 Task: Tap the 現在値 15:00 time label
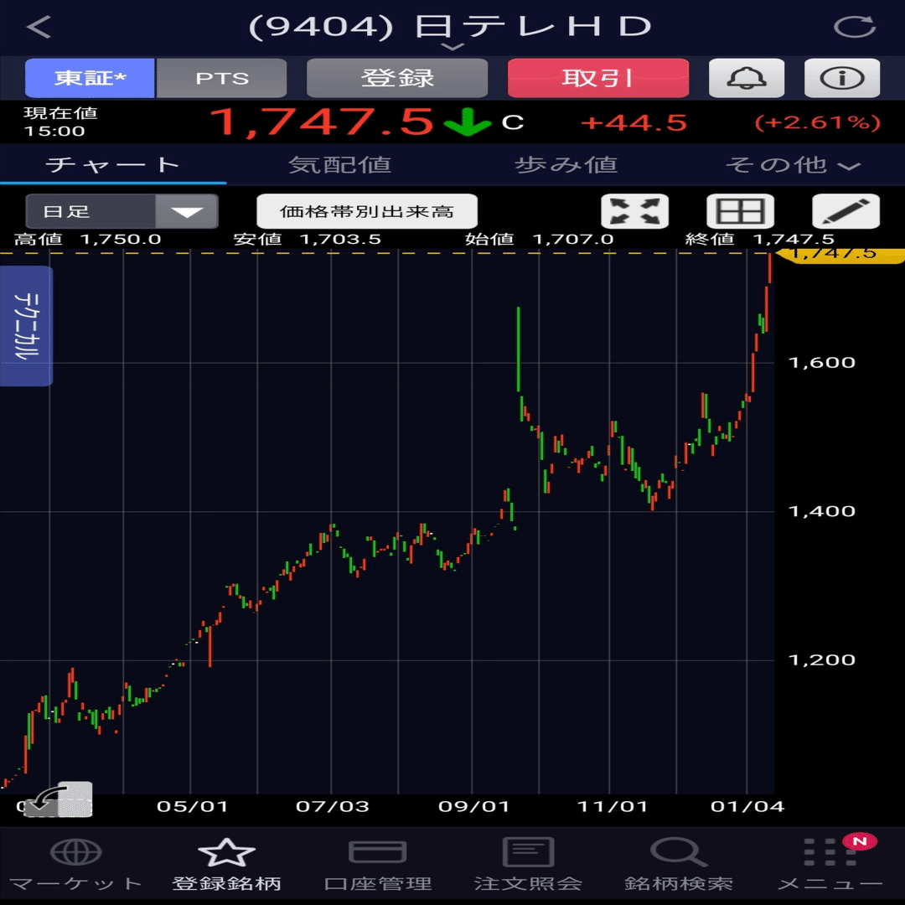[x=60, y=122]
